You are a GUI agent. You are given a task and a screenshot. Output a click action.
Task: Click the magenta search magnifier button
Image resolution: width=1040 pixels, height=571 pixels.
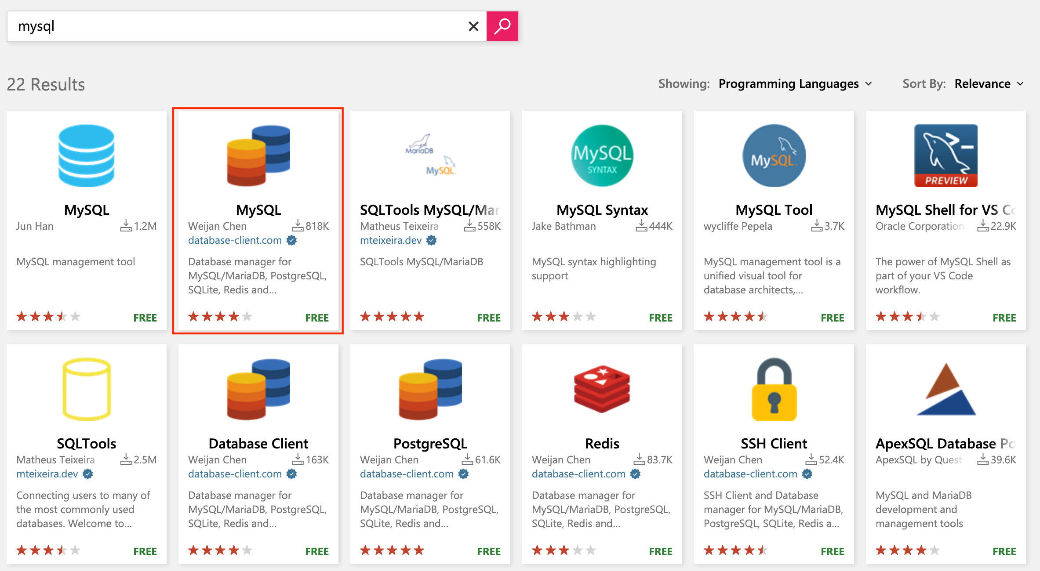[x=502, y=26]
